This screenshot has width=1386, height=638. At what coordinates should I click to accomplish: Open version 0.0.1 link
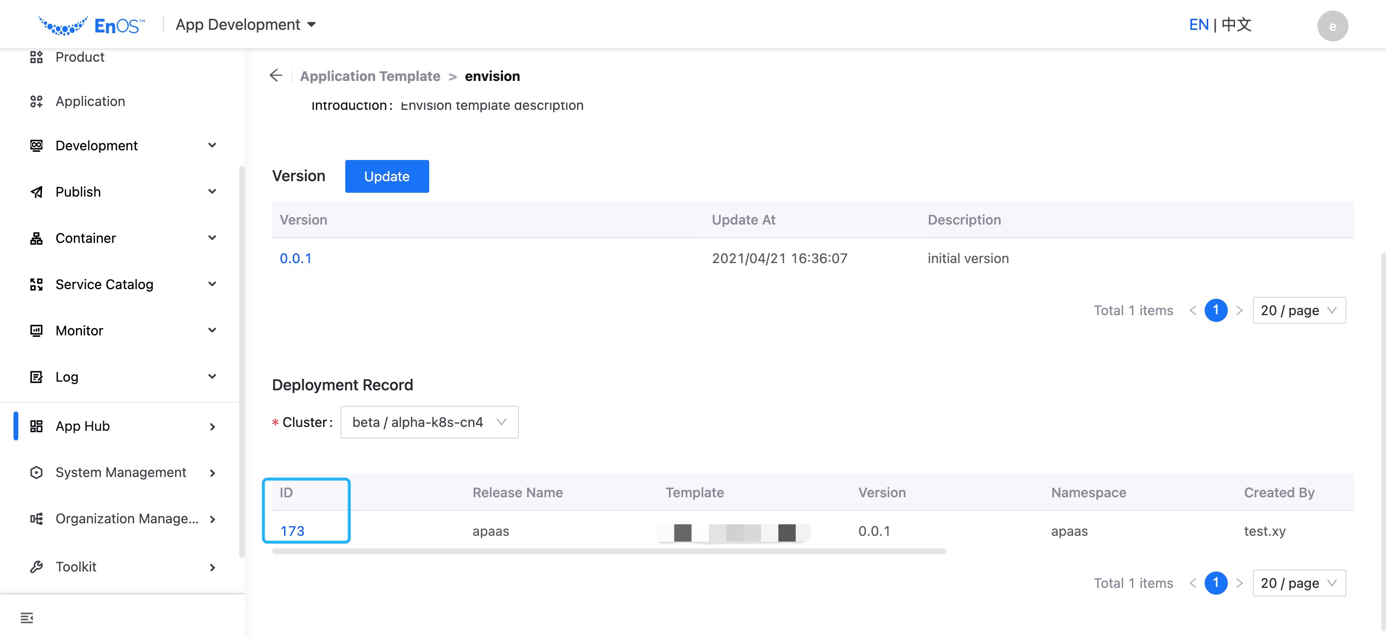[x=296, y=259]
